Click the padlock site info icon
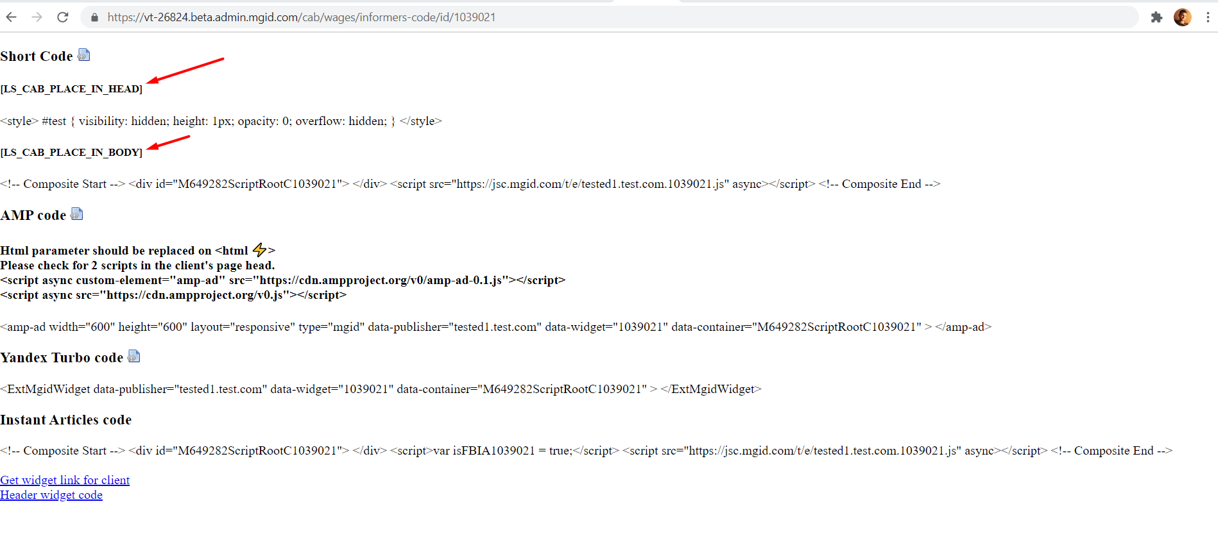The width and height of the screenshot is (1218, 554). tap(95, 17)
